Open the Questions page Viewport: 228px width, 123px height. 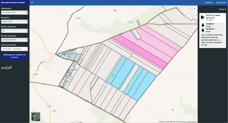pyautogui.click(x=209, y=2)
